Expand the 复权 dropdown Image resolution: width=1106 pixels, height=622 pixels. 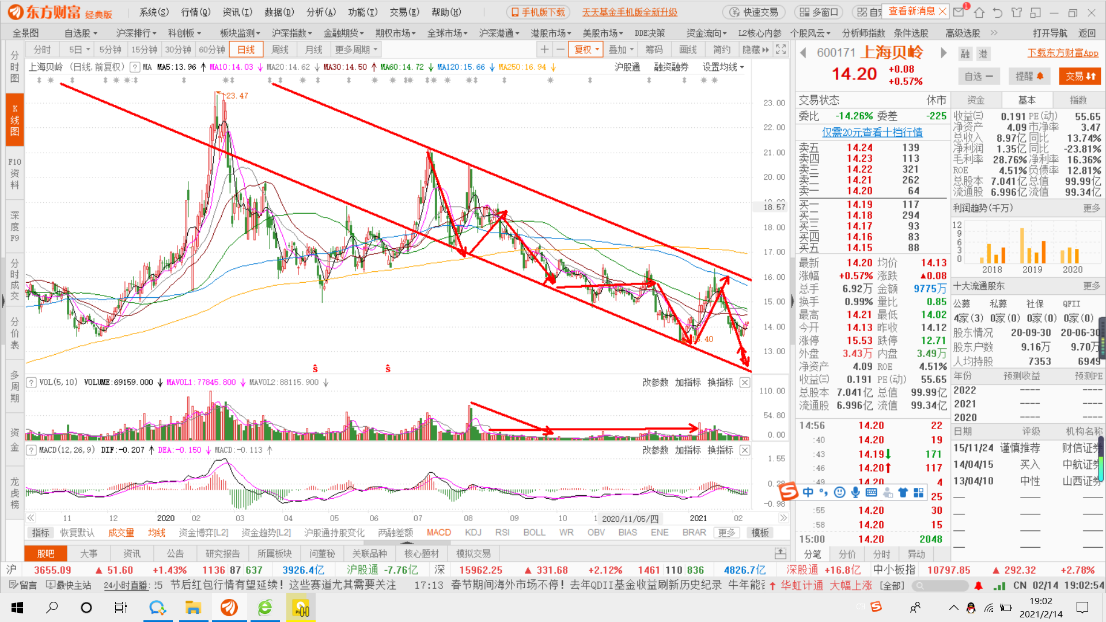[x=586, y=50]
